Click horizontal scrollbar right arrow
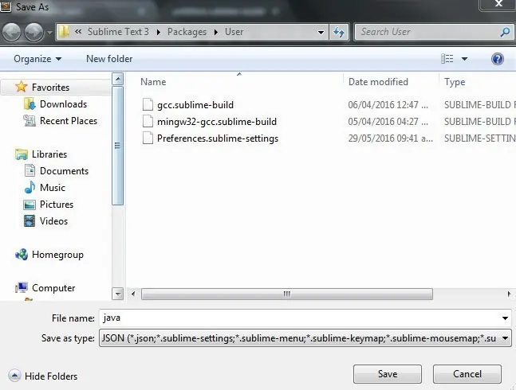This screenshot has width=516, height=390. point(509,294)
